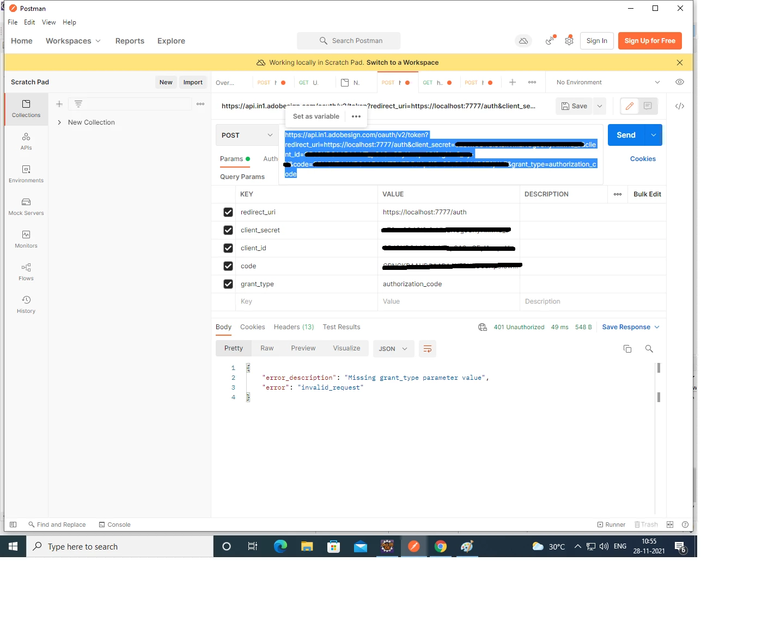Image resolution: width=768 pixels, height=629 pixels.
Task: Expand the New Collection tree item
Action: click(59, 122)
